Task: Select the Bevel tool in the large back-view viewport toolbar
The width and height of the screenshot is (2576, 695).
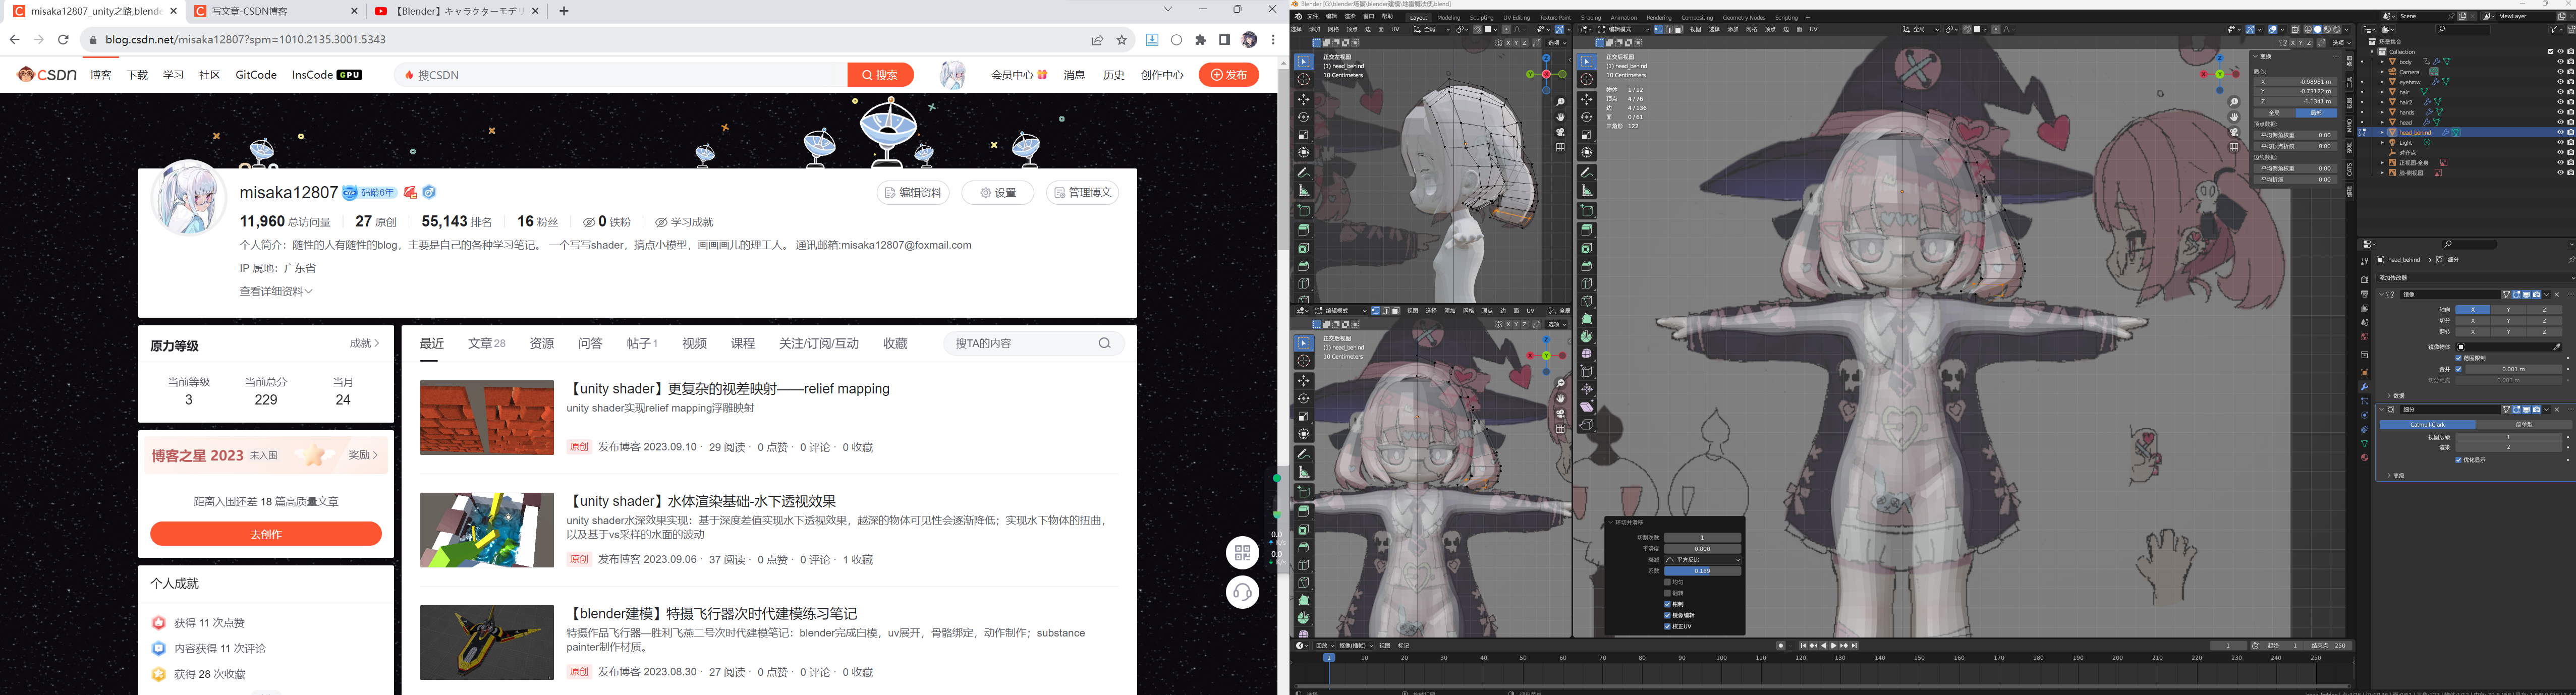Action: (x=1587, y=266)
